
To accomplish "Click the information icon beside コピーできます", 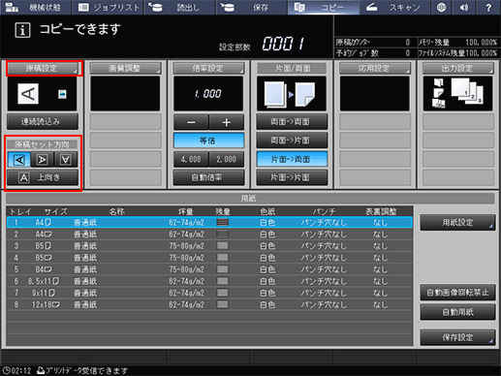I will pos(22,30).
